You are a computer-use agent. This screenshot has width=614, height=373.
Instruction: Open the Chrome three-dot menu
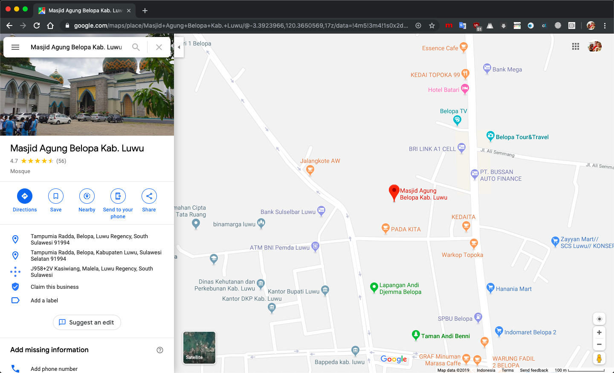coord(605,26)
